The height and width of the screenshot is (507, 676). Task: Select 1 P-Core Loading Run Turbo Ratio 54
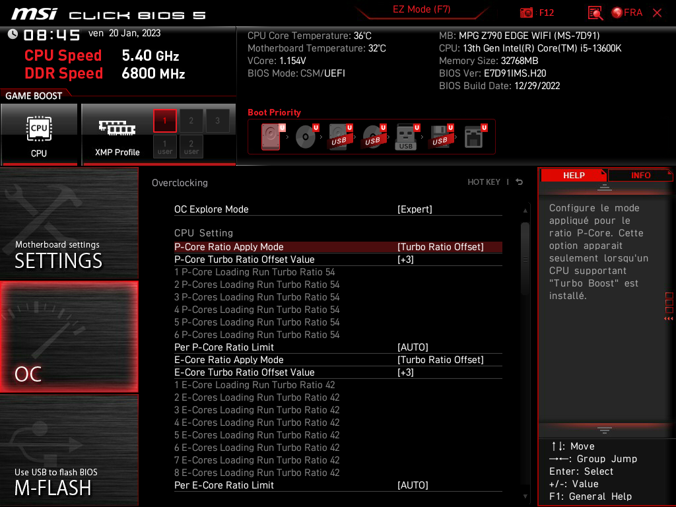click(254, 272)
